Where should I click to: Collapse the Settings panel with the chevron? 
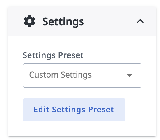click(140, 21)
